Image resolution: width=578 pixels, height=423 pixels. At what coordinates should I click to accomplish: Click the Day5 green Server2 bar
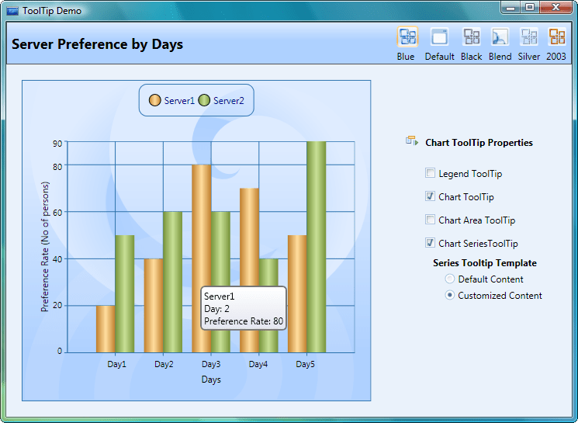[x=317, y=247]
